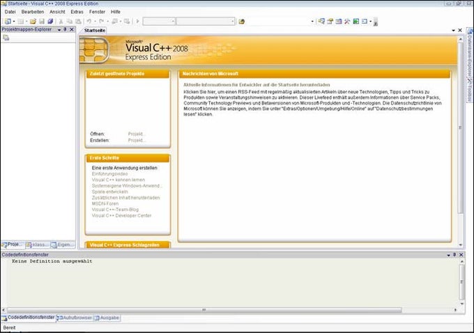Click the New Project toolbar icon
This screenshot has height=333, width=474.
8,21
